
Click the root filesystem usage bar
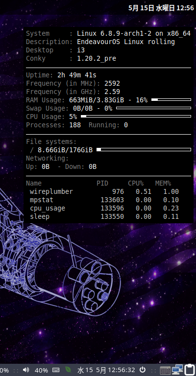144,150
